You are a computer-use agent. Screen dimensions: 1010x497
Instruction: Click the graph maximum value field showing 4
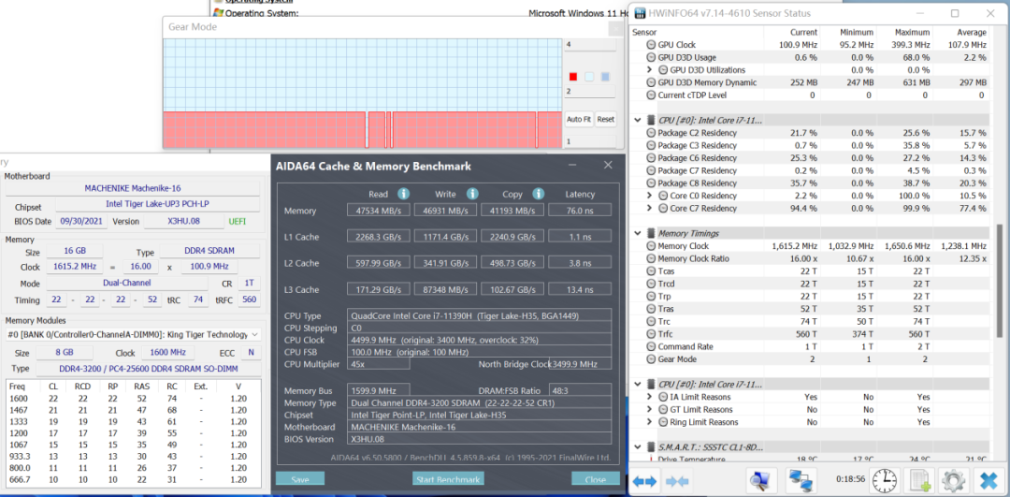pyautogui.click(x=590, y=45)
